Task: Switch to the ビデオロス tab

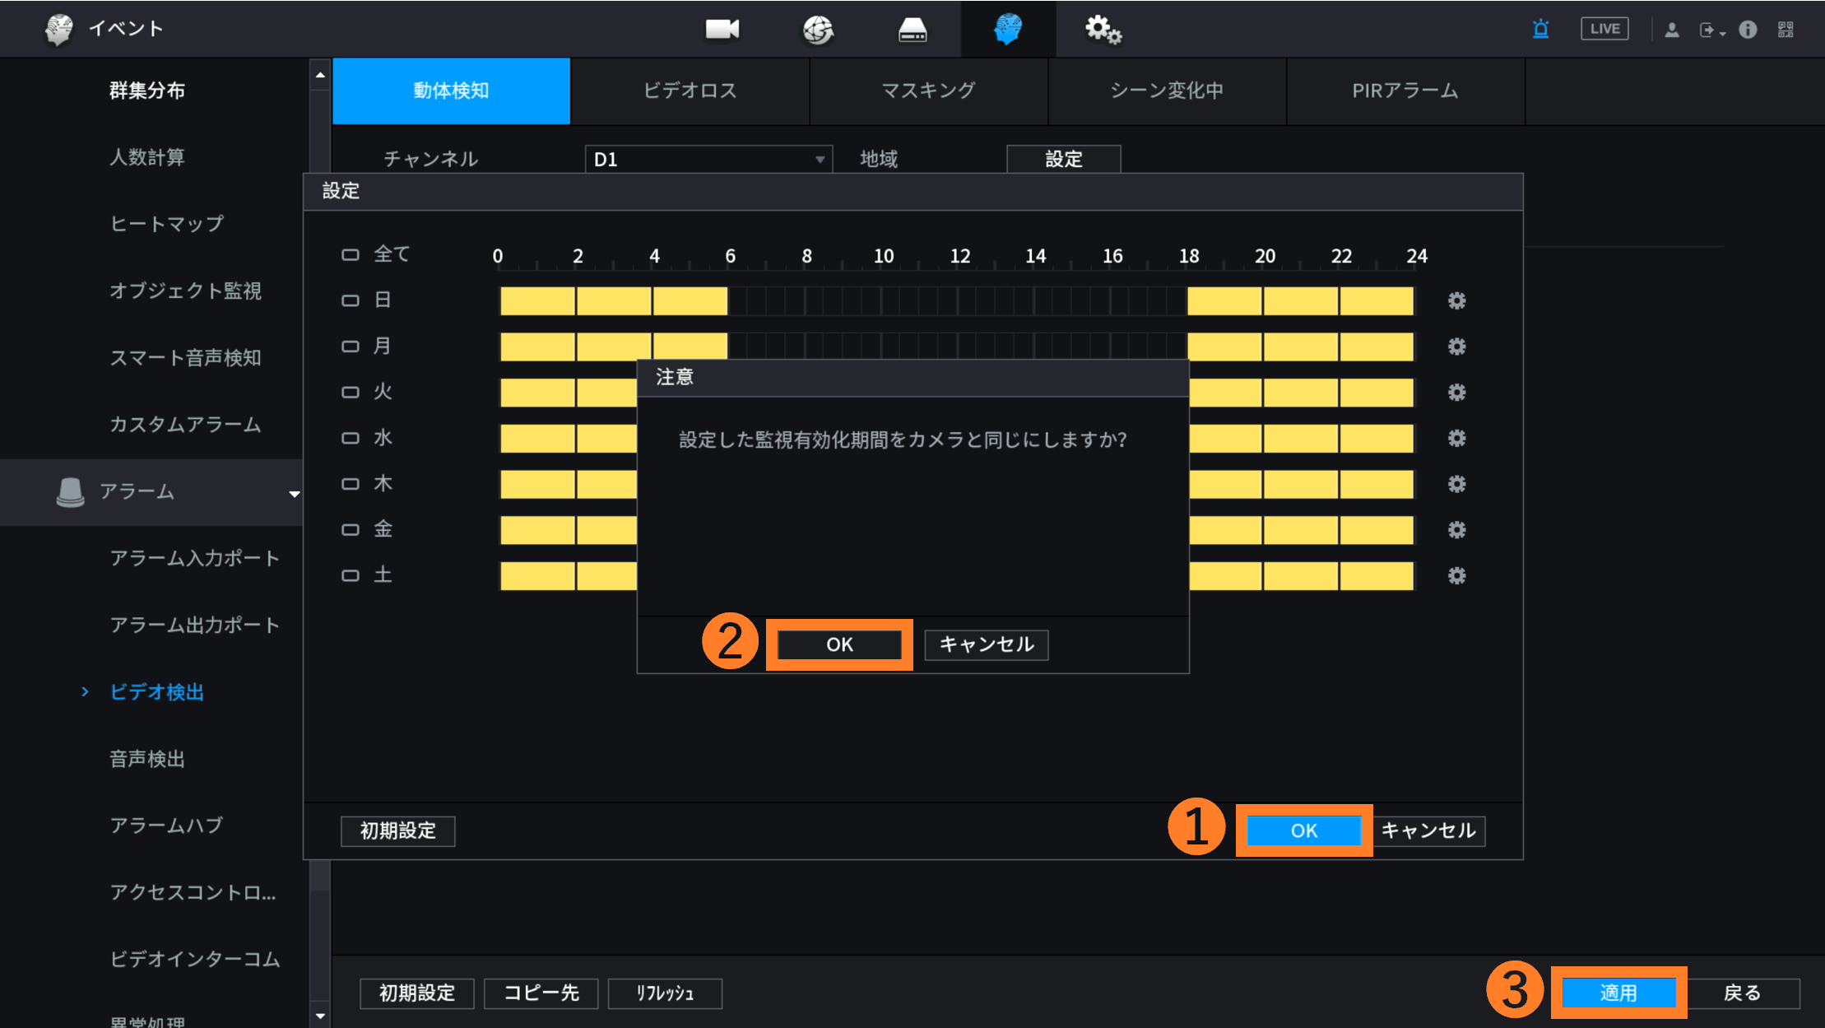Action: tap(690, 91)
